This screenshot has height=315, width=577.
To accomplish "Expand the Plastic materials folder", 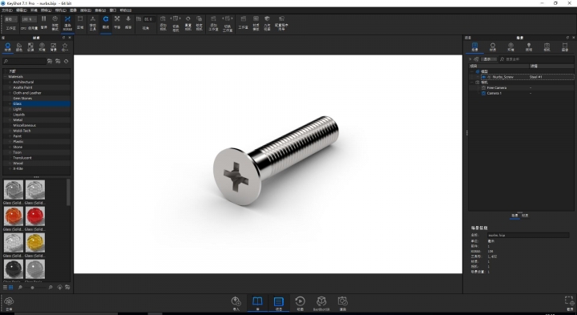I will [x=10, y=142].
